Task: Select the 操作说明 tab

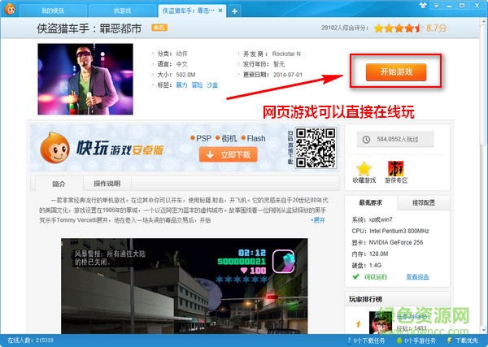Action: point(107,184)
